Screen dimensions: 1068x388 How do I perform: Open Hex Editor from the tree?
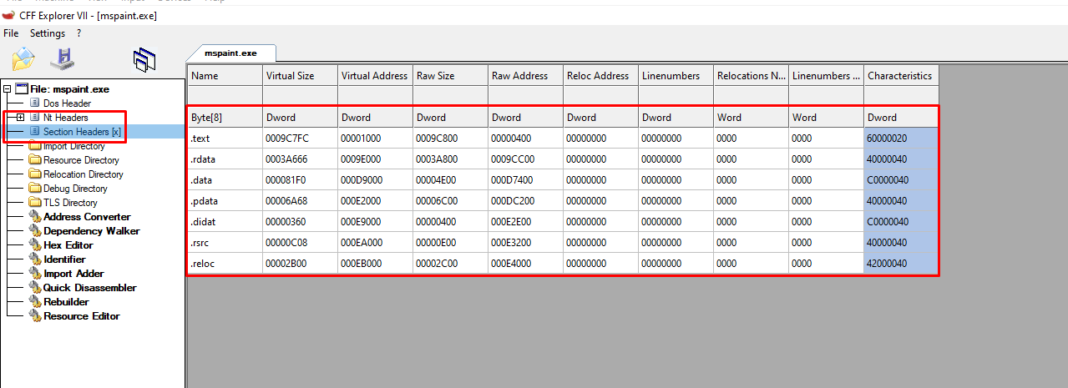pos(68,244)
